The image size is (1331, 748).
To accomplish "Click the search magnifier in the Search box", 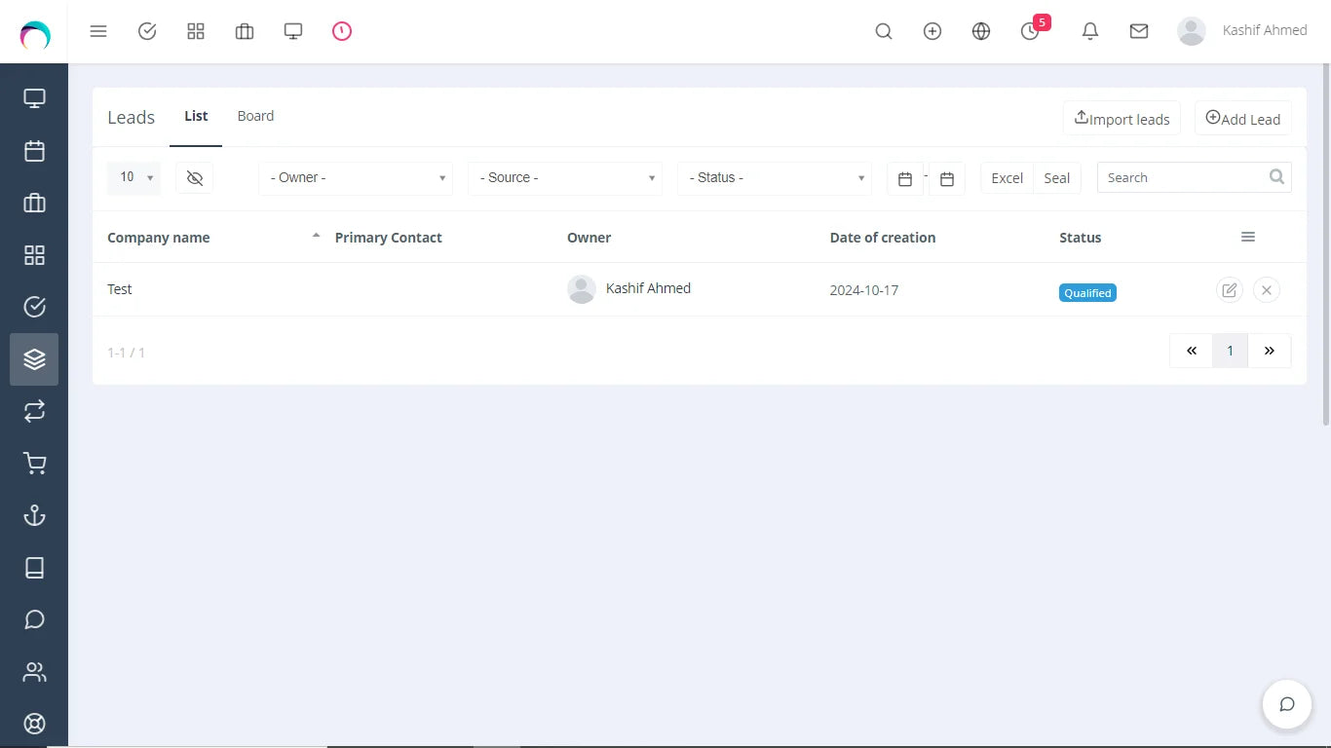I will pos(1277,177).
